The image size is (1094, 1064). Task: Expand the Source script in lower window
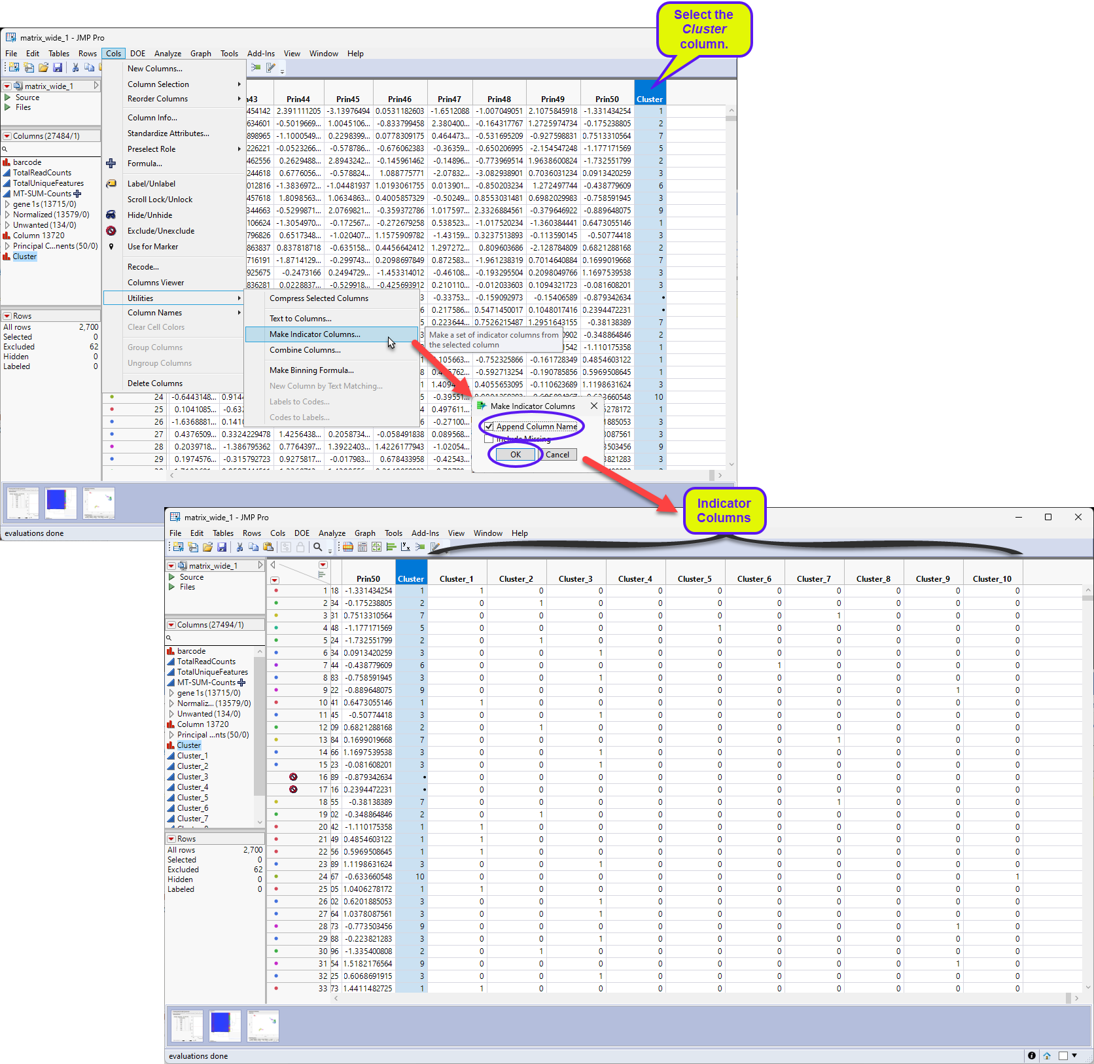(x=171, y=577)
